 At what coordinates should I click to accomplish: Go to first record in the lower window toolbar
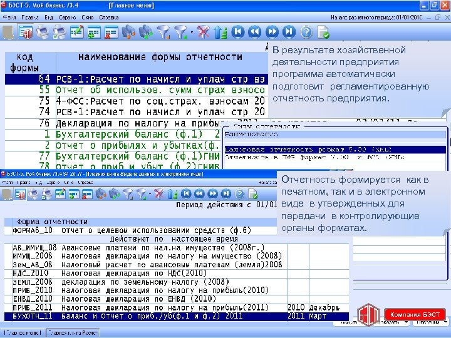(186, 194)
